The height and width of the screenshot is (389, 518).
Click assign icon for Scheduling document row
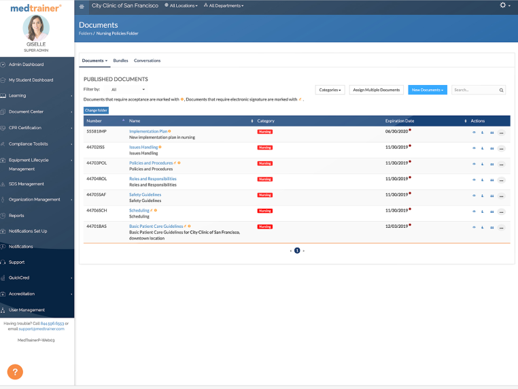[x=492, y=212]
